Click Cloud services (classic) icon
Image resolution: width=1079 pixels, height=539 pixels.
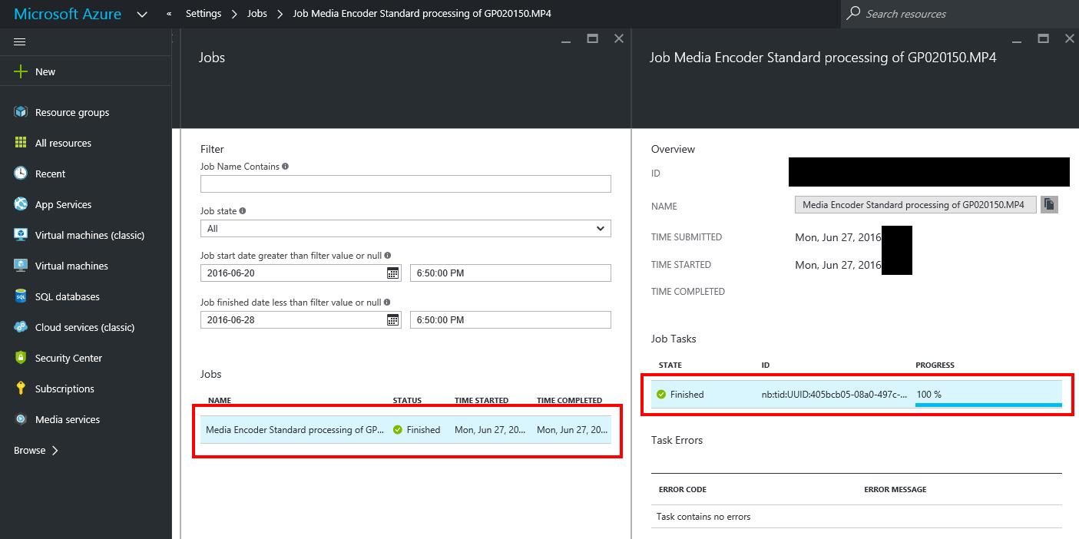coord(21,327)
